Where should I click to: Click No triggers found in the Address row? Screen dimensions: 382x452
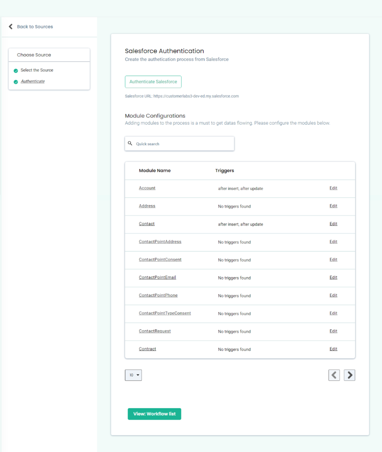[234, 207]
